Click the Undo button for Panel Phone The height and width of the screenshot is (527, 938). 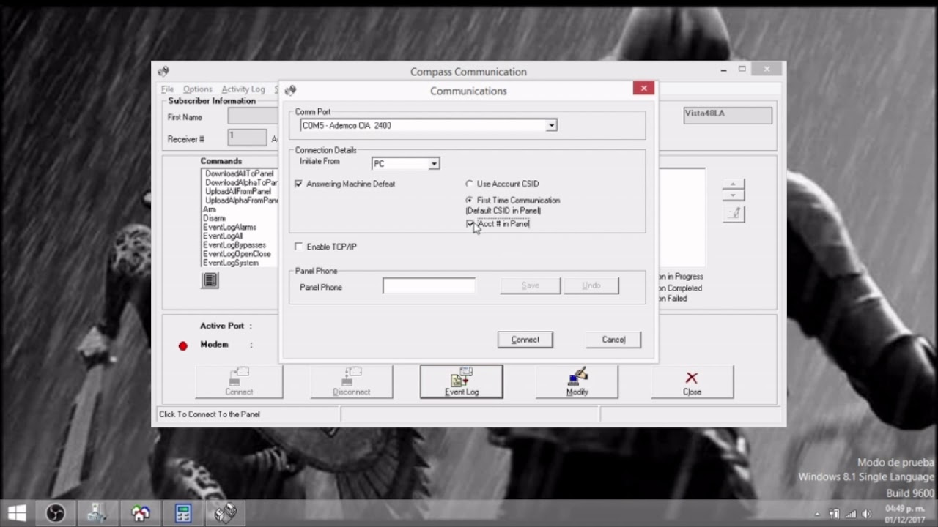point(591,285)
